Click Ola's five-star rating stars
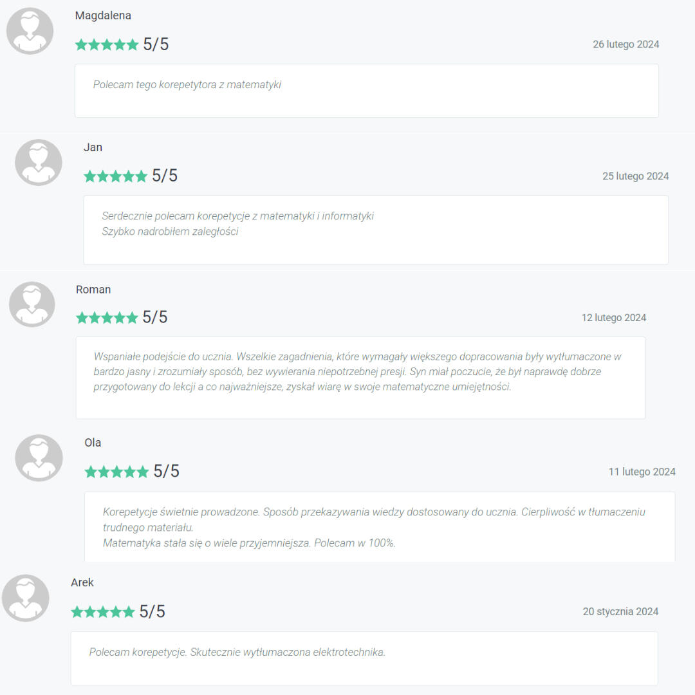 (116, 472)
